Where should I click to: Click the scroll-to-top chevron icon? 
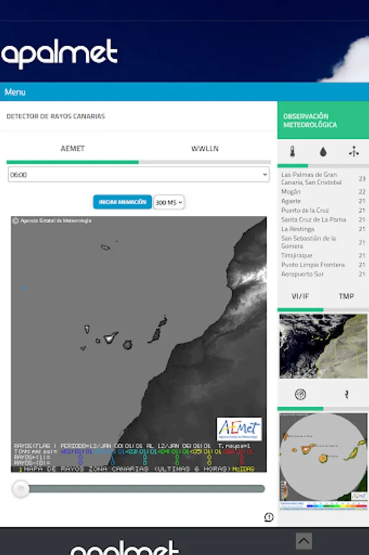pyautogui.click(x=304, y=541)
